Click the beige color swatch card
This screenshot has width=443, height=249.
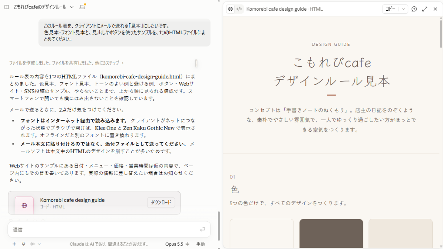(x=401, y=234)
